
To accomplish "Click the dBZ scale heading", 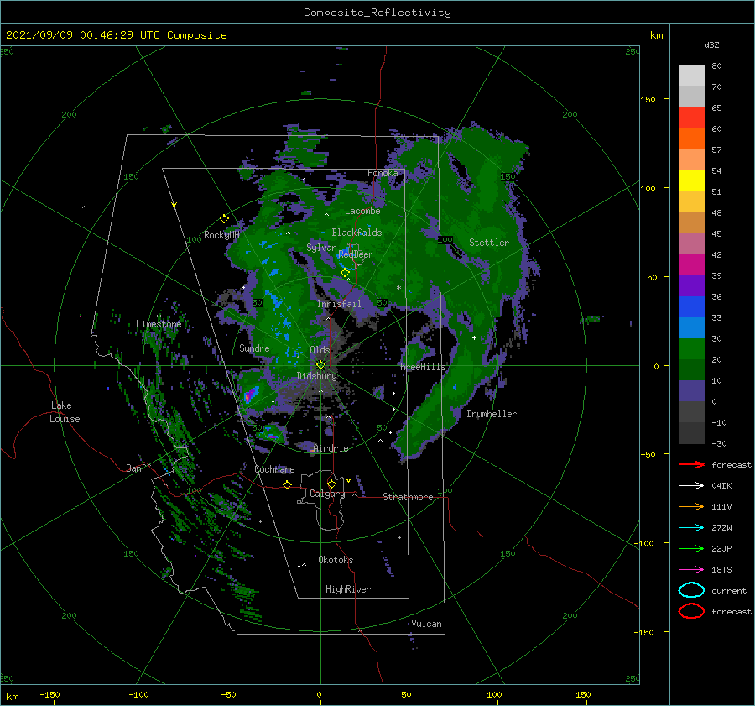I will coord(711,44).
